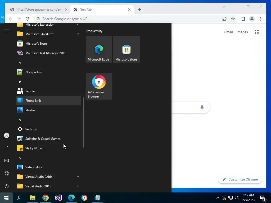Open a new Chrome tab
The image size is (271, 203).
point(139,10)
